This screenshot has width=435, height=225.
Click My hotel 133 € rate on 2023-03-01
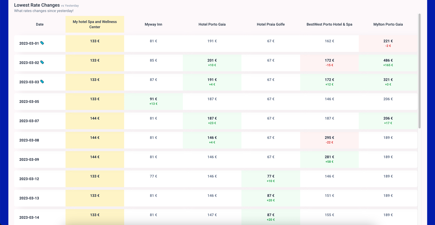tap(95, 44)
